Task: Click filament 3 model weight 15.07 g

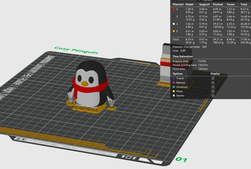Action: [x=190, y=20]
